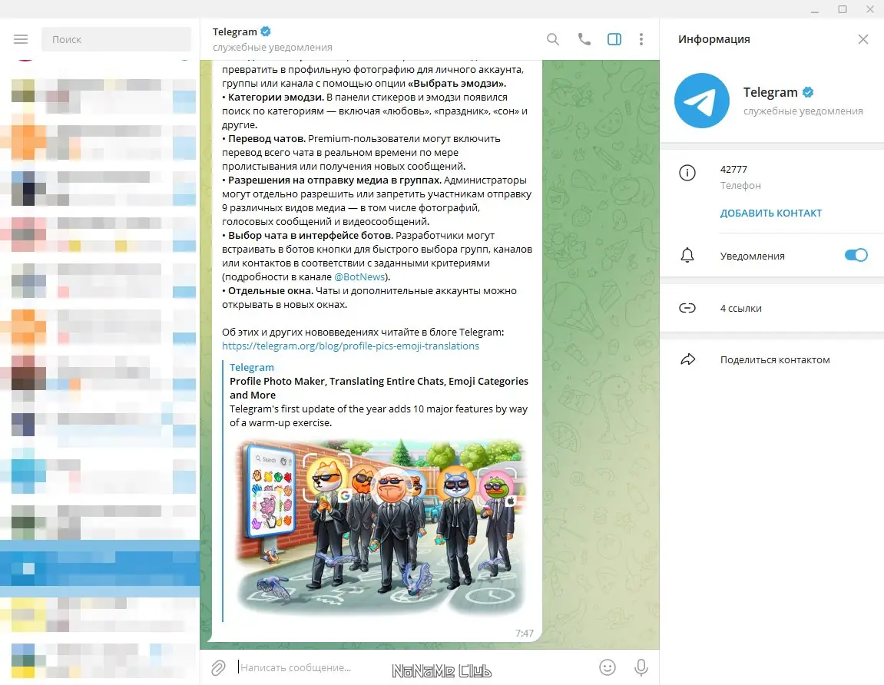Open the @BotNews mention link

coord(359,276)
